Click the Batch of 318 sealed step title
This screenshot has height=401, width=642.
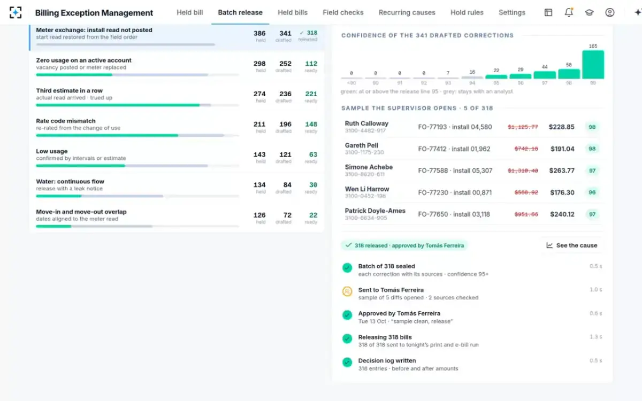(x=386, y=266)
